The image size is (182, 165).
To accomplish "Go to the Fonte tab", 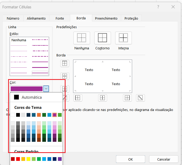I will pyautogui.click(x=60, y=18).
